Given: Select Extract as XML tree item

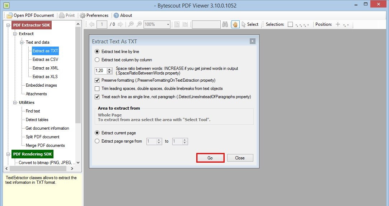Looking at the screenshot, I should [x=46, y=68].
